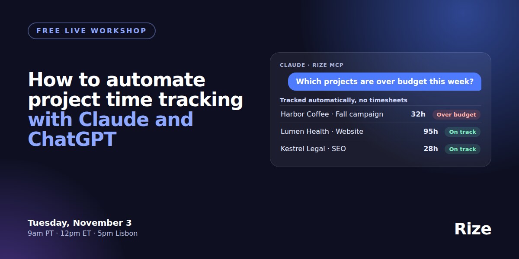Click the ChatGPT headline word

point(72,139)
